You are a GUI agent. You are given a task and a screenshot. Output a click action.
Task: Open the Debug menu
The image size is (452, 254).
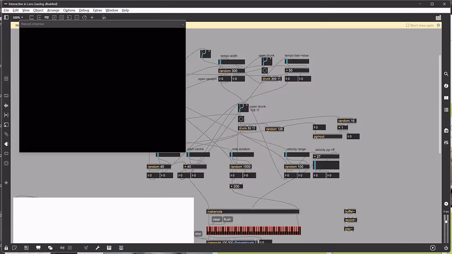pyautogui.click(x=84, y=10)
